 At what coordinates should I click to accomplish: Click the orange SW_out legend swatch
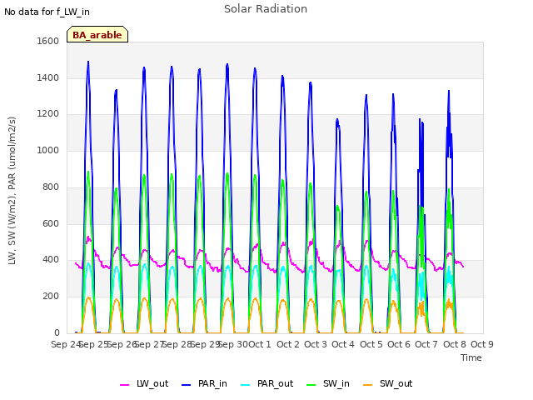[x=367, y=385]
